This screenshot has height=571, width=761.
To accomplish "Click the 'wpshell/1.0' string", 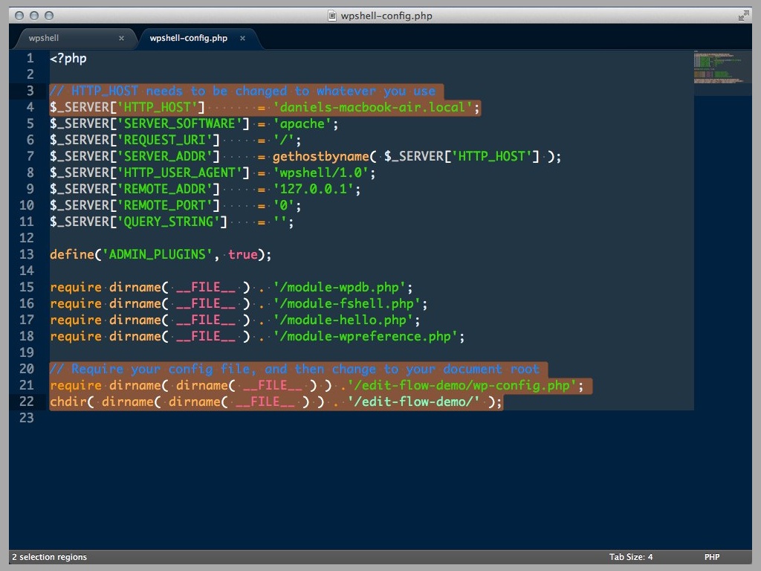I will point(320,172).
